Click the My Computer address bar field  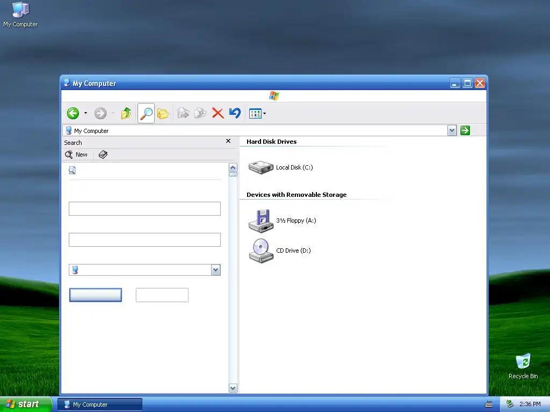(x=255, y=131)
